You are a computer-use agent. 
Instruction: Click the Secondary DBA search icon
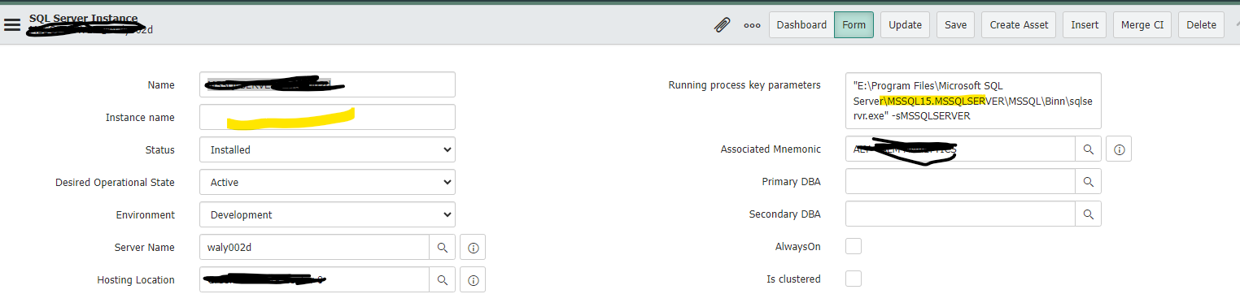point(1089,214)
